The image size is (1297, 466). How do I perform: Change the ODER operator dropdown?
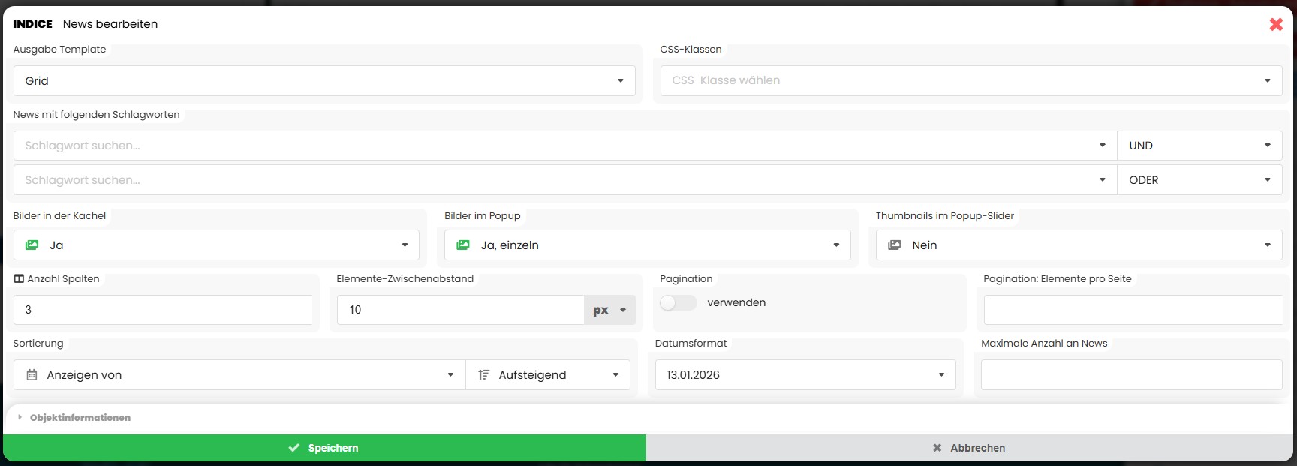point(1199,180)
